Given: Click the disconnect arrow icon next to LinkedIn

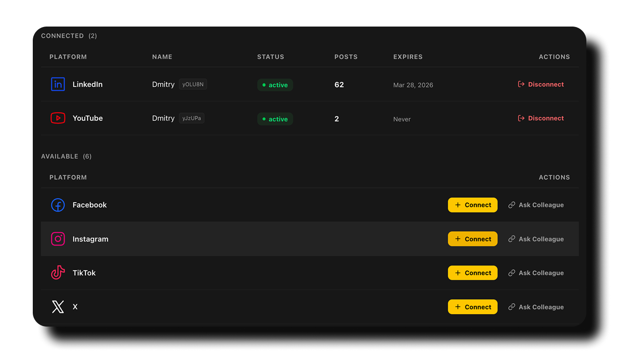Looking at the screenshot, I should [x=521, y=84].
